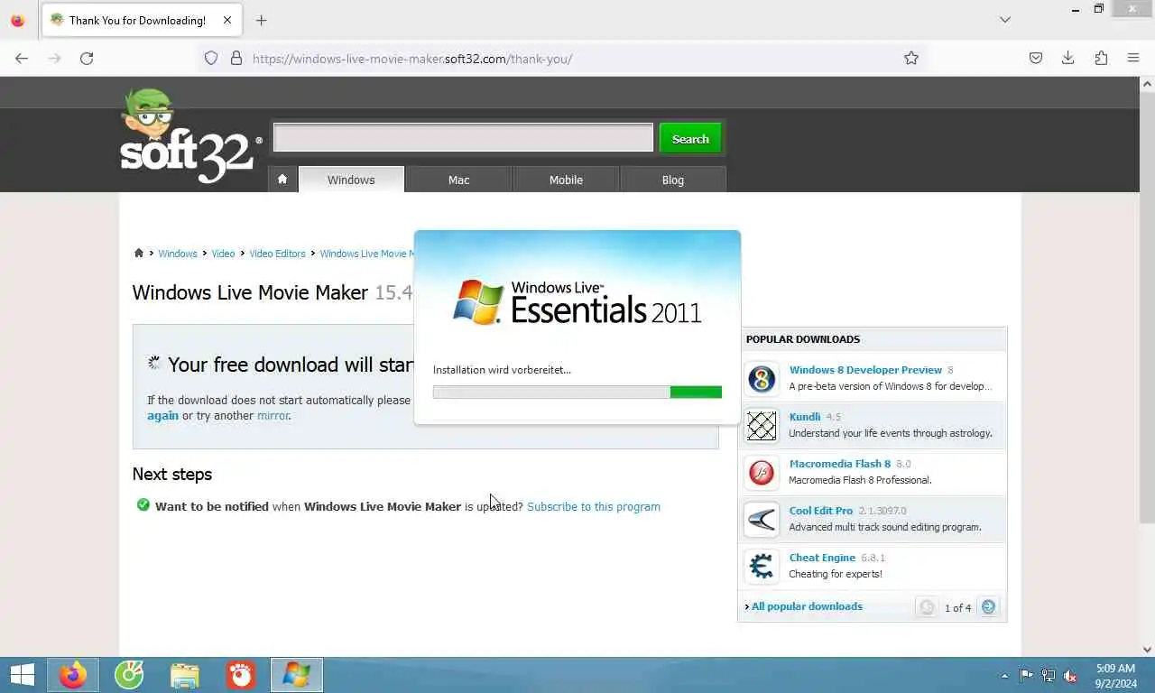The width and height of the screenshot is (1155, 693).
Task: Reload the current page
Action: click(87, 58)
